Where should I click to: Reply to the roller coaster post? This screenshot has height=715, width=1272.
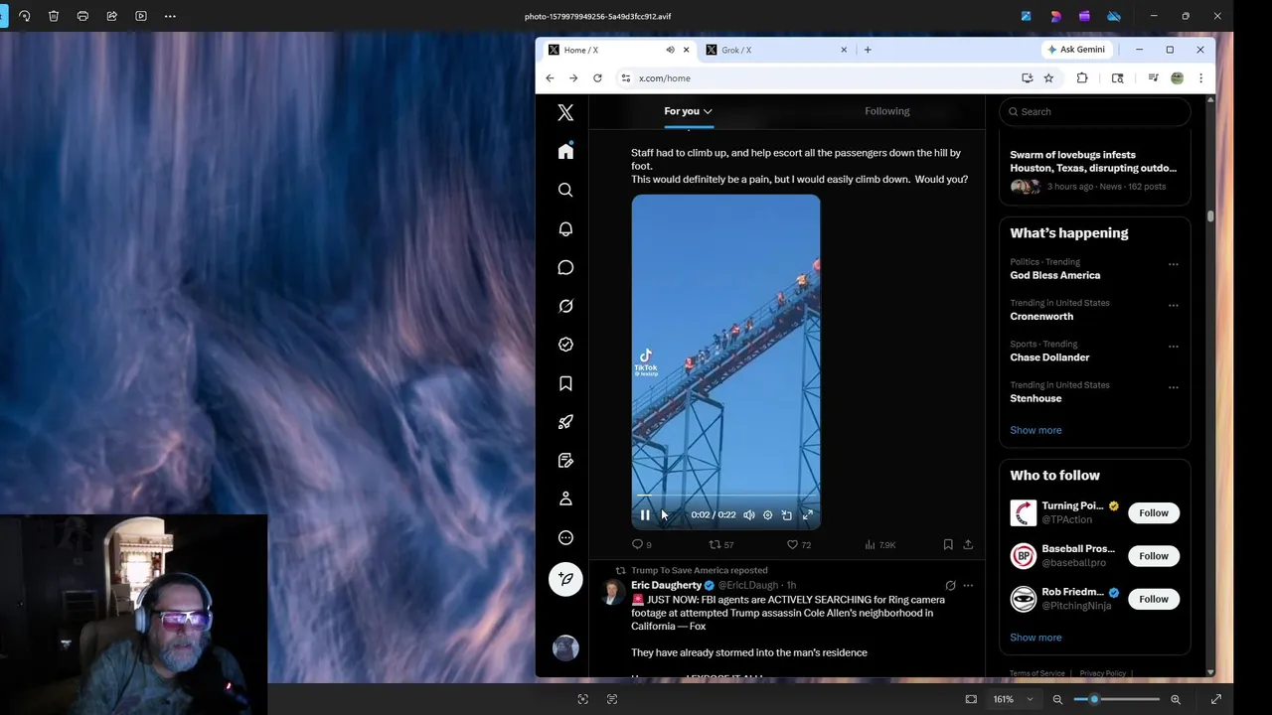coord(642,544)
